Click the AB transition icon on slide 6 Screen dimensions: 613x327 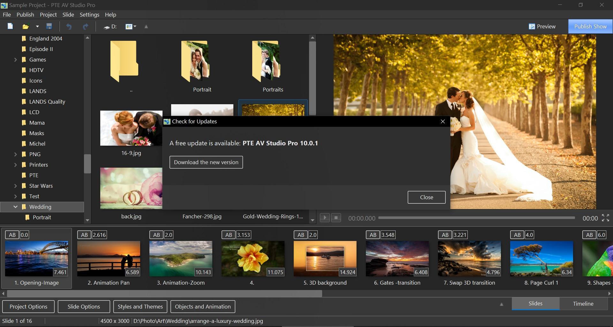tap(373, 235)
